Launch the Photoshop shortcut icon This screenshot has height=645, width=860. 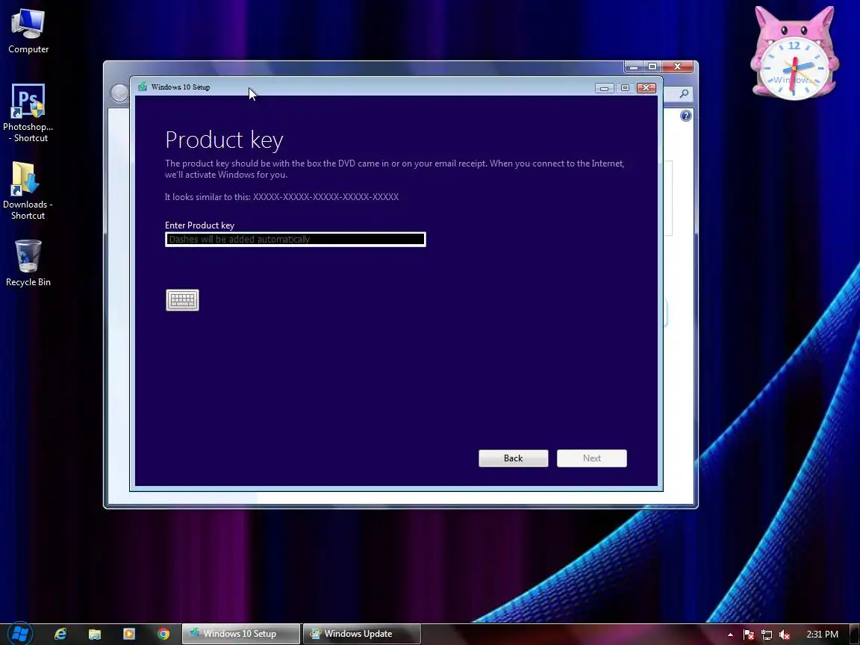pos(28,113)
